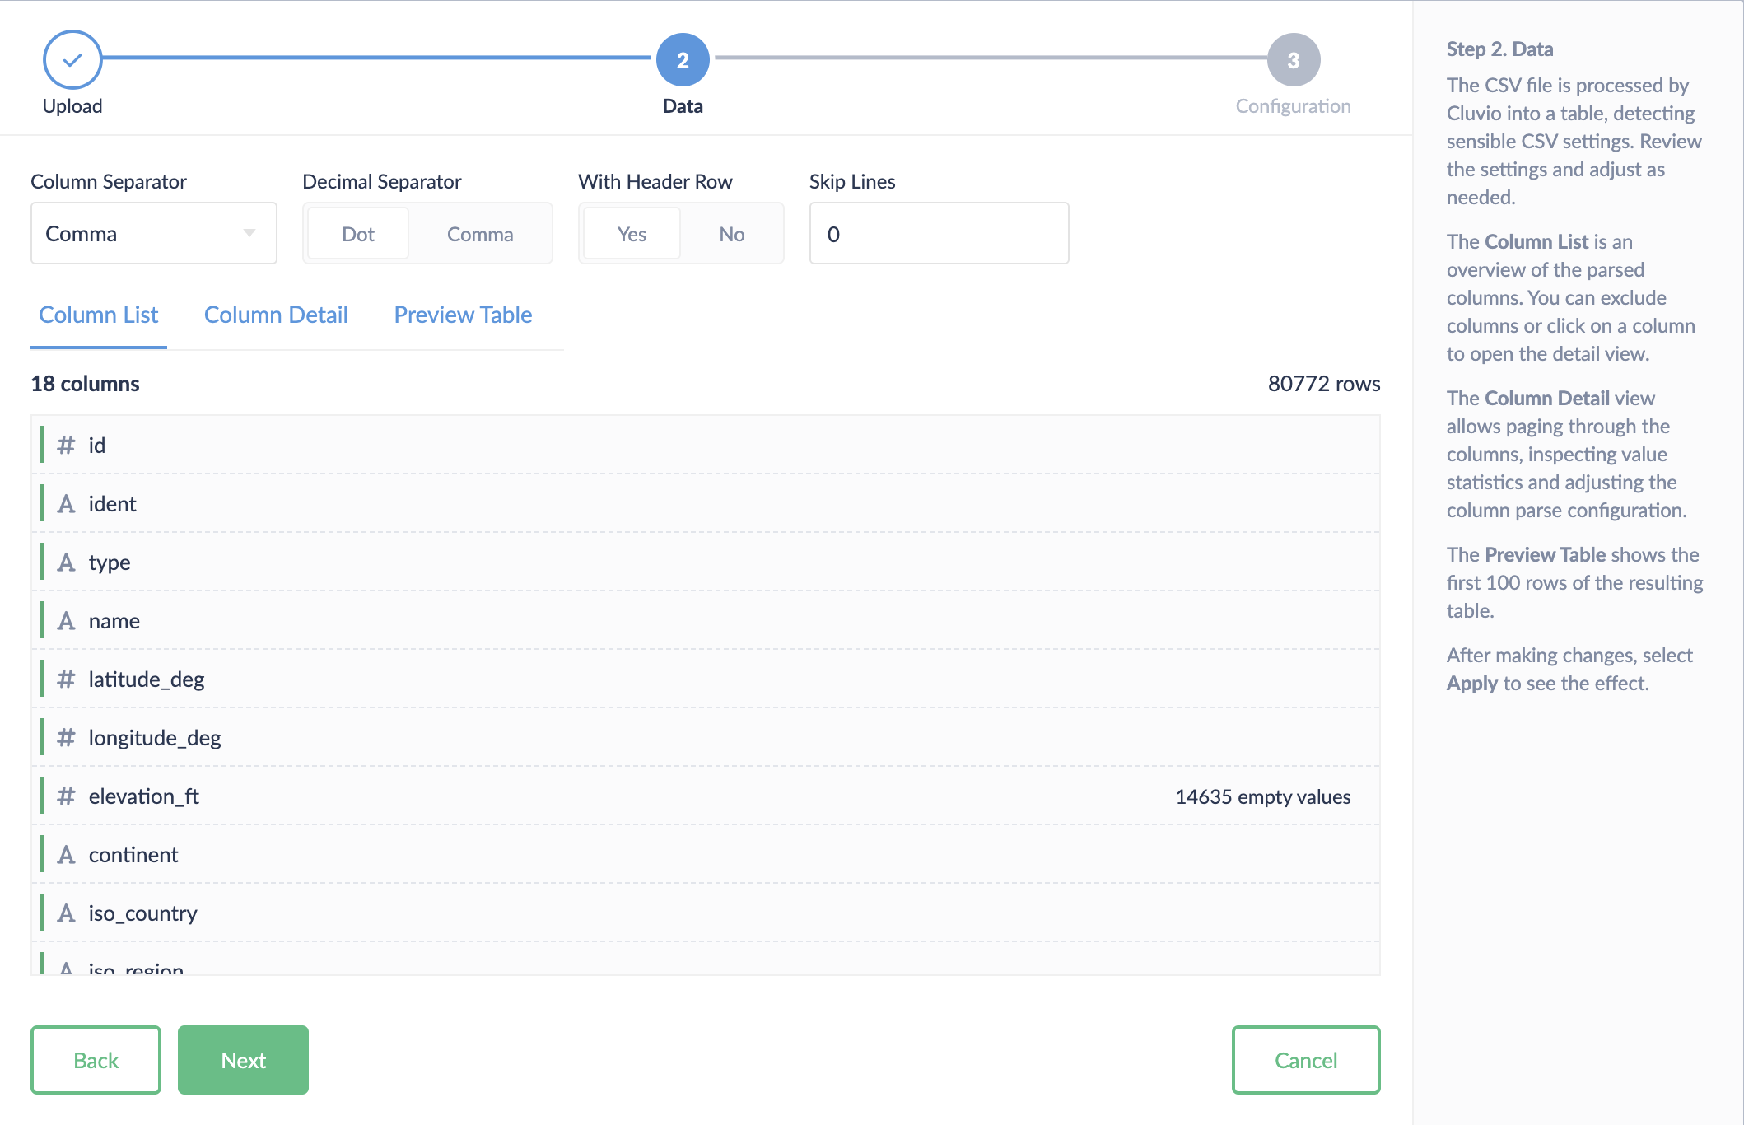This screenshot has height=1125, width=1744.
Task: Click the Skip Lines input field
Action: tap(939, 234)
